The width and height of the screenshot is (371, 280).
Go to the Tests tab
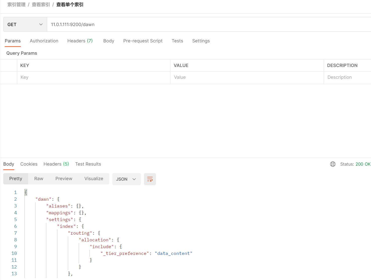click(x=177, y=41)
